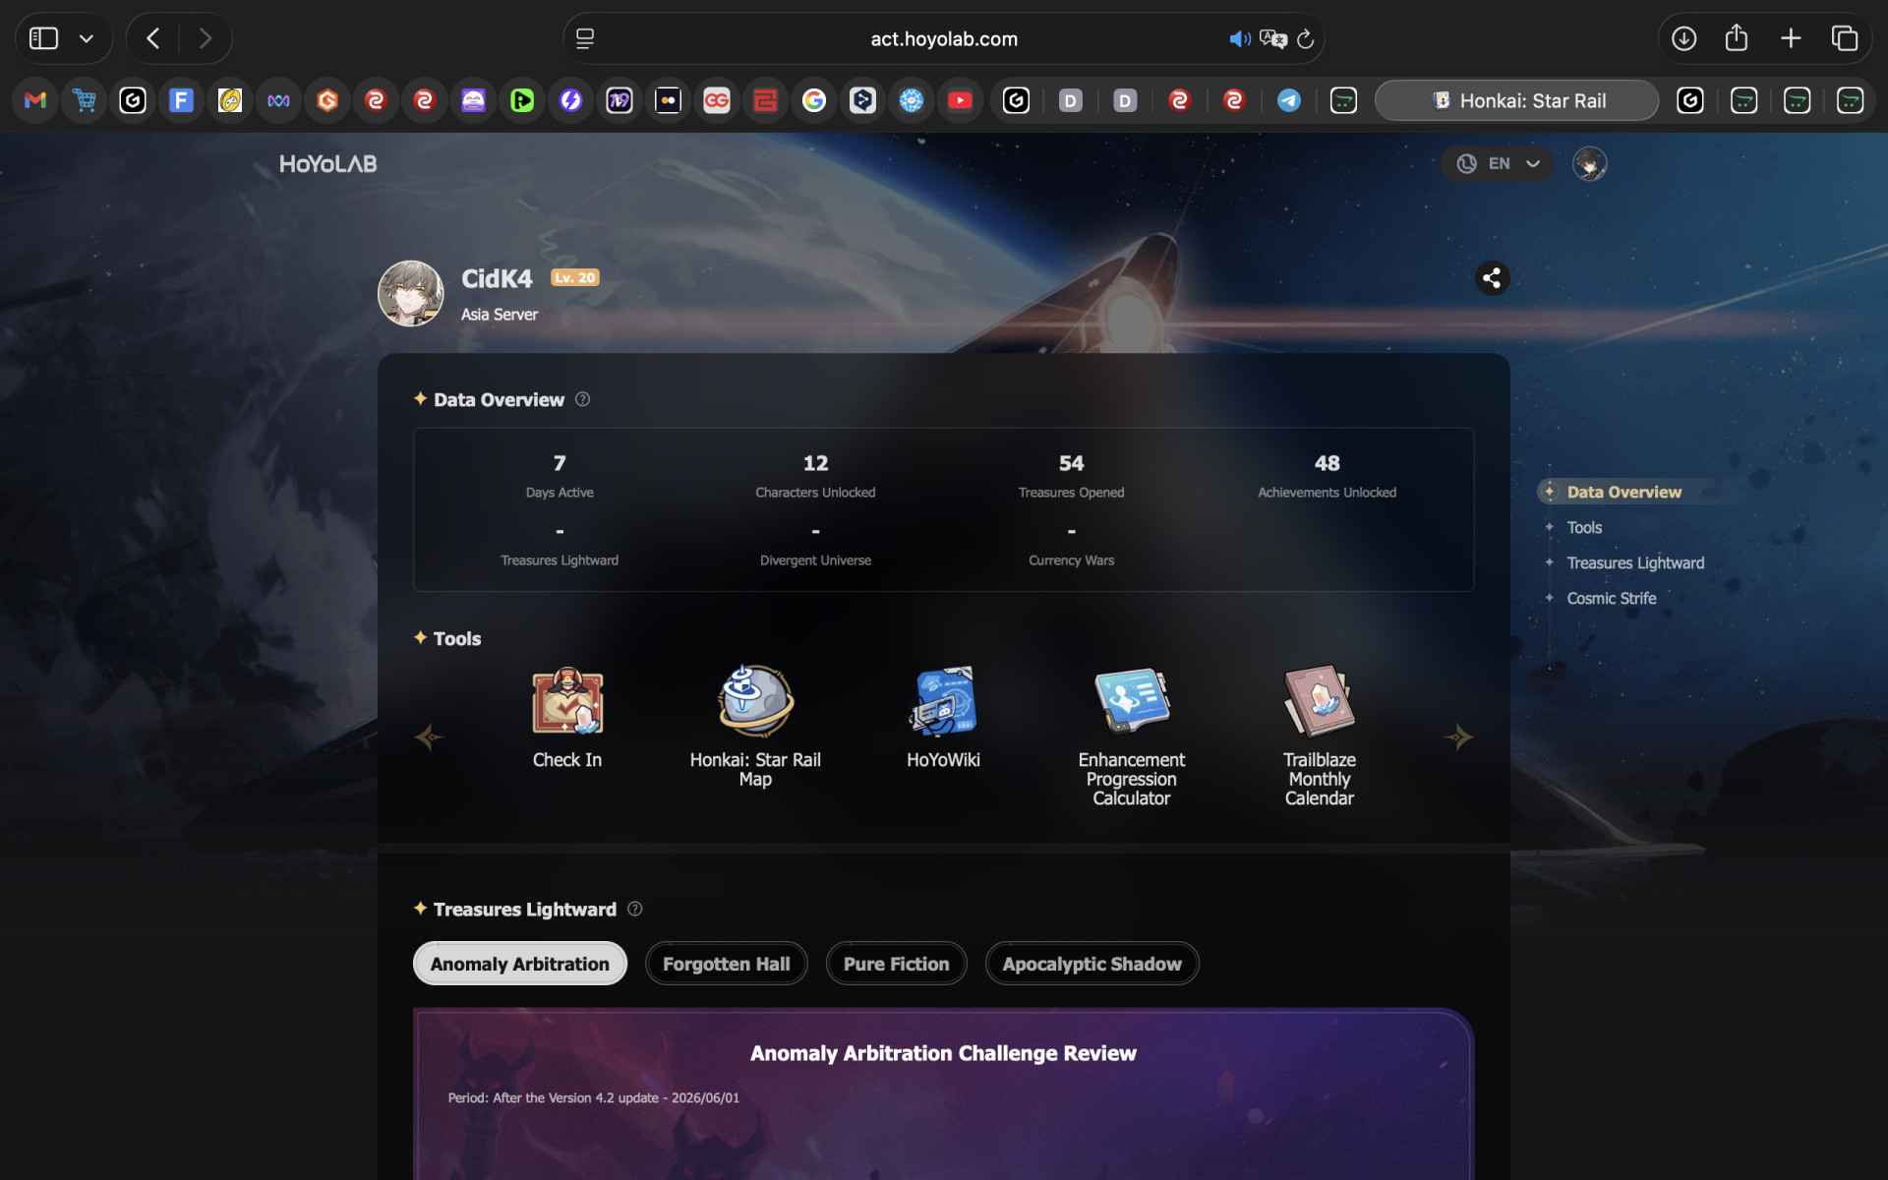Click the Lv. 20 badge

coord(574,278)
